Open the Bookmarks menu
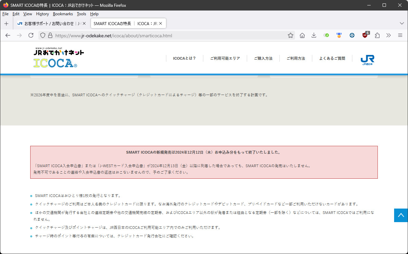Image resolution: width=408 pixels, height=254 pixels. (x=63, y=14)
